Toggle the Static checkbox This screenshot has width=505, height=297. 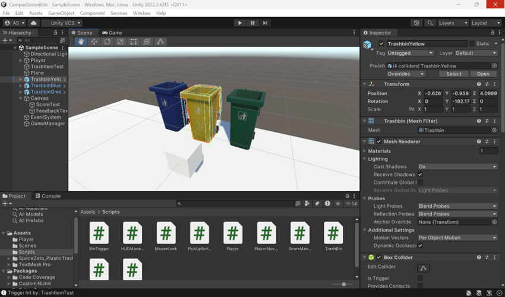(x=472, y=44)
